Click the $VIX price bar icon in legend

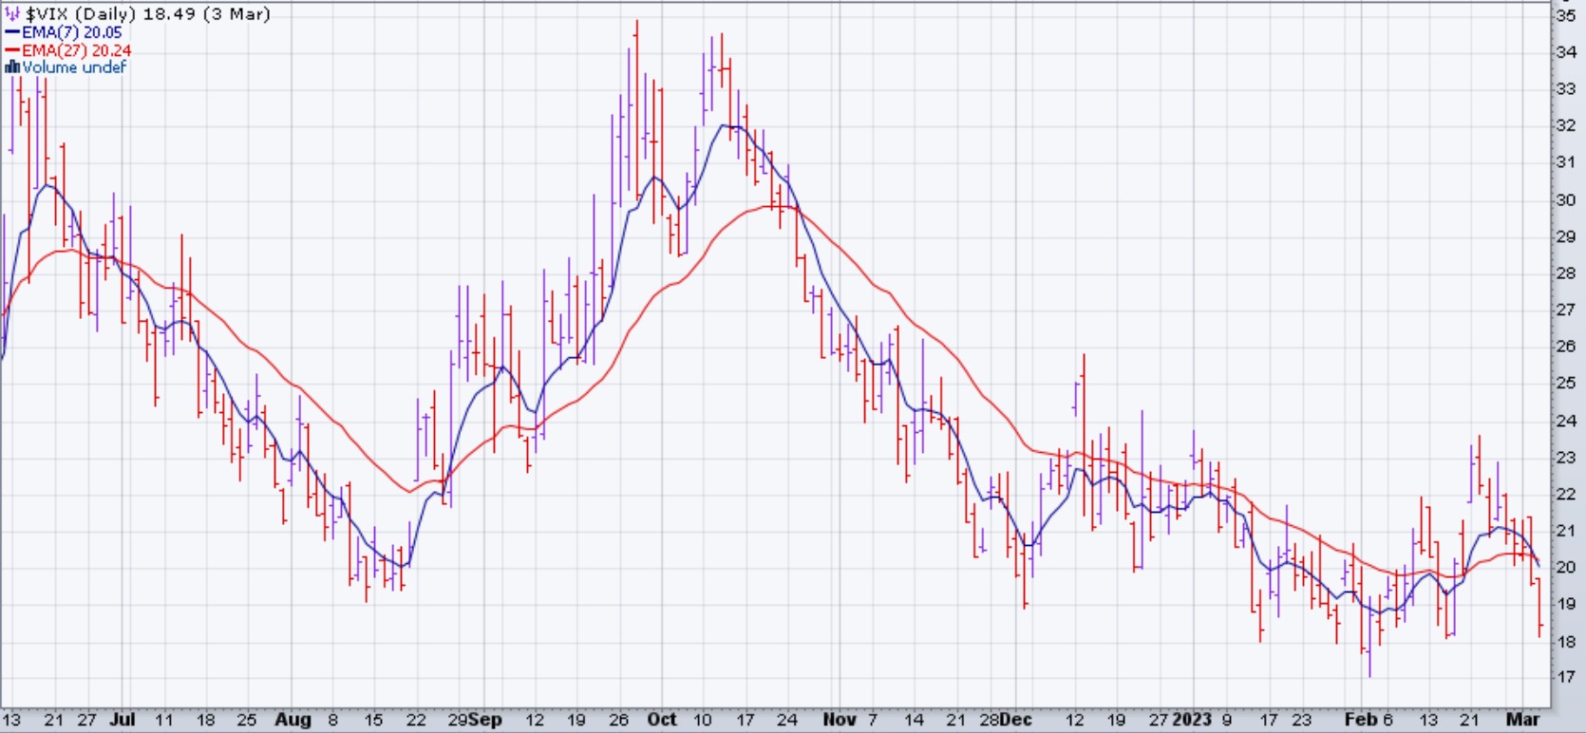pos(12,14)
